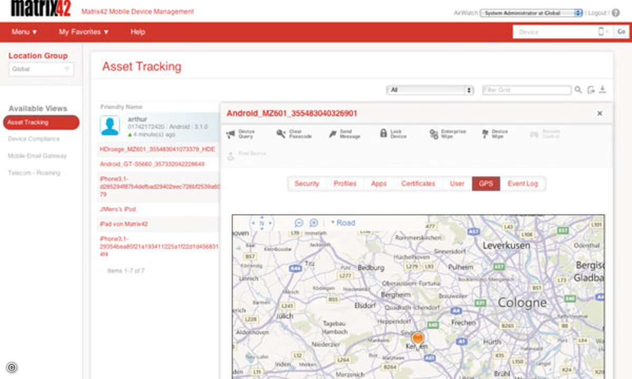Select the HDroege_MZ601 device row
Viewport: 632px width, 379px height.
tap(158, 149)
